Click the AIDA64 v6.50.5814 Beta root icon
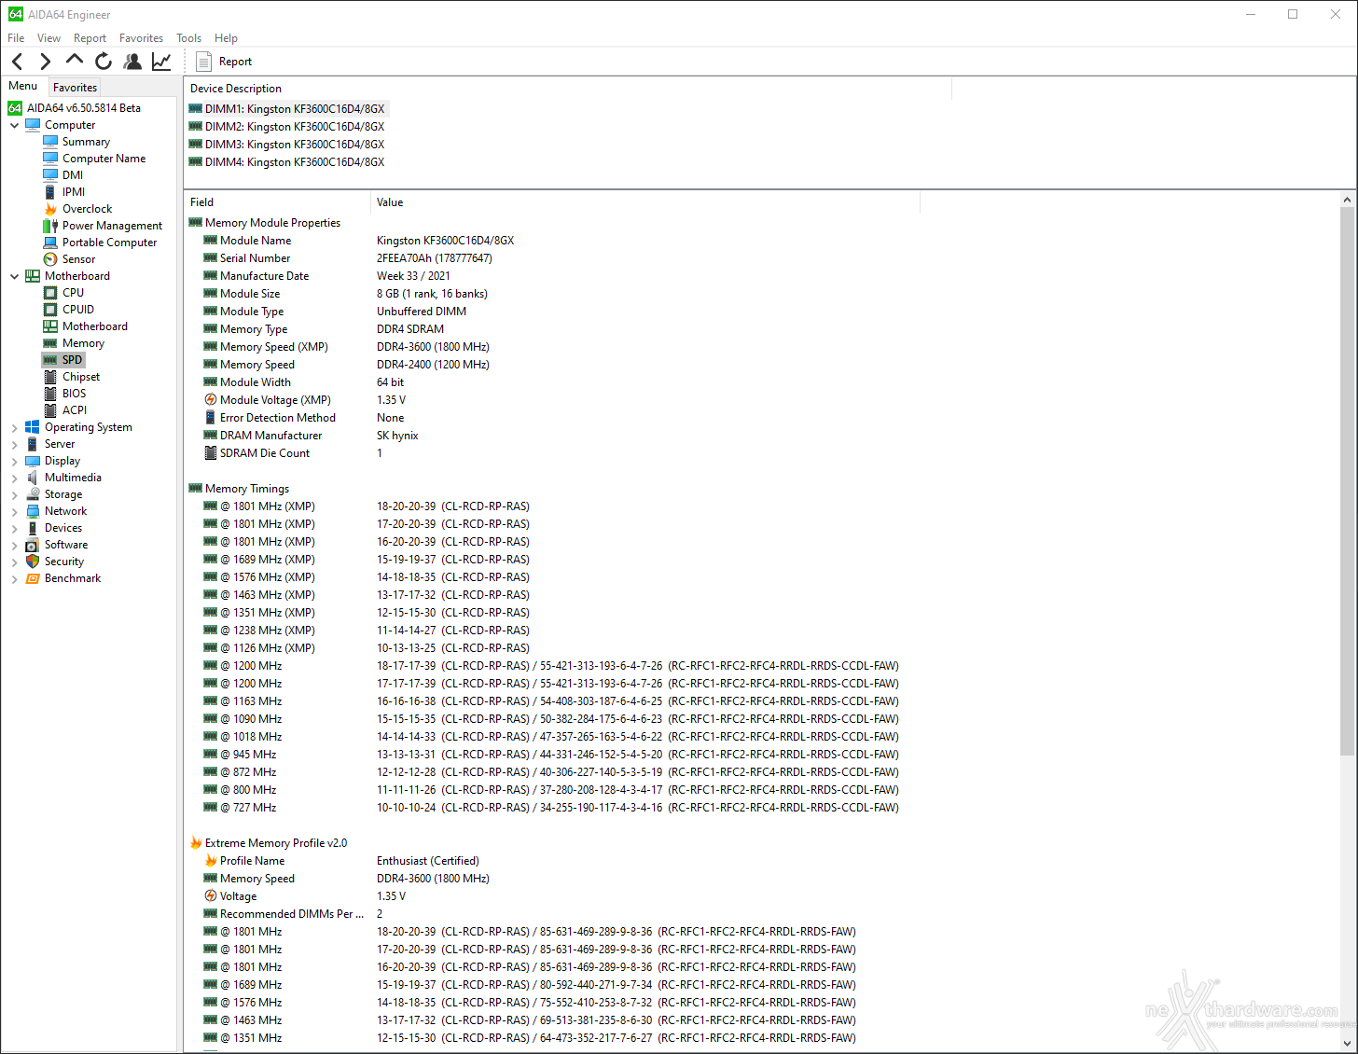Image resolution: width=1358 pixels, height=1054 pixels. [15, 108]
